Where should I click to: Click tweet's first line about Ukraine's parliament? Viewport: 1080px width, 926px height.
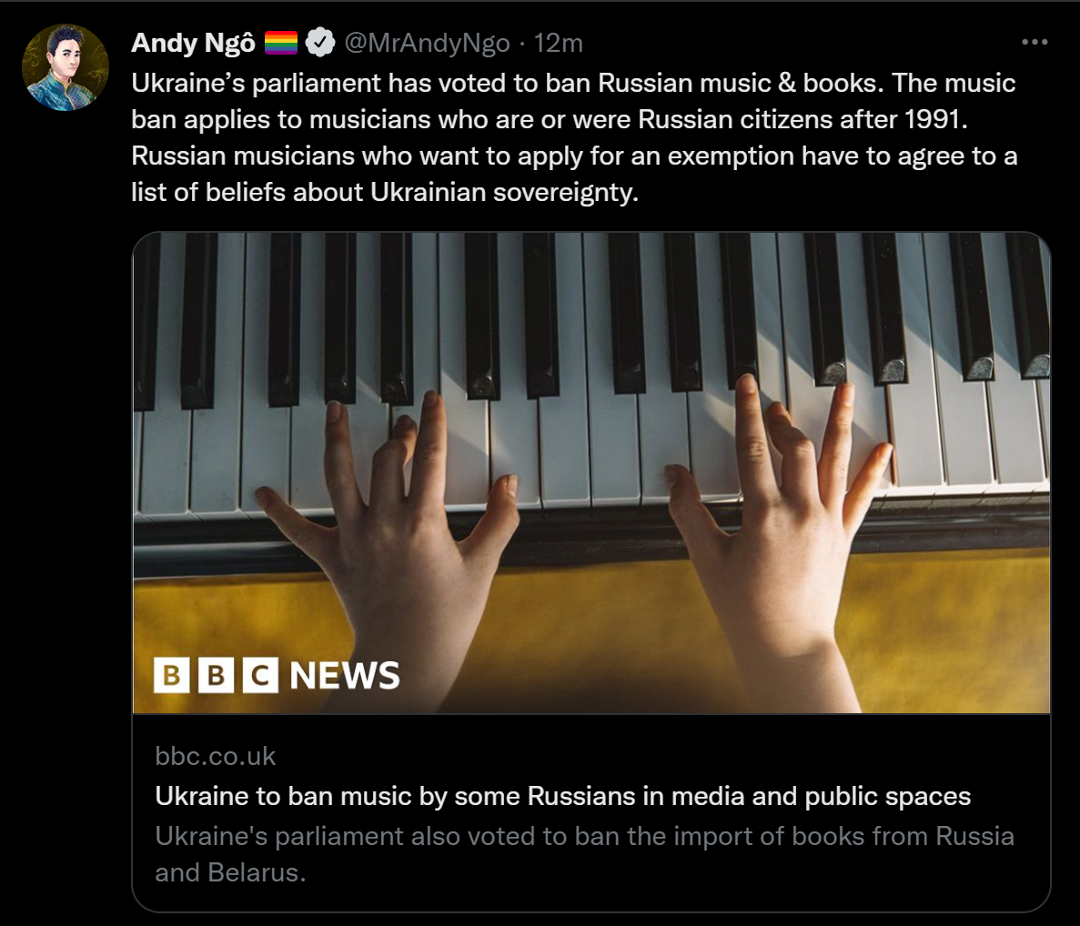[573, 83]
